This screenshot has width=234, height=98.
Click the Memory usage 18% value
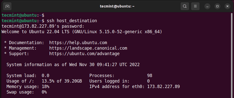point(45,87)
